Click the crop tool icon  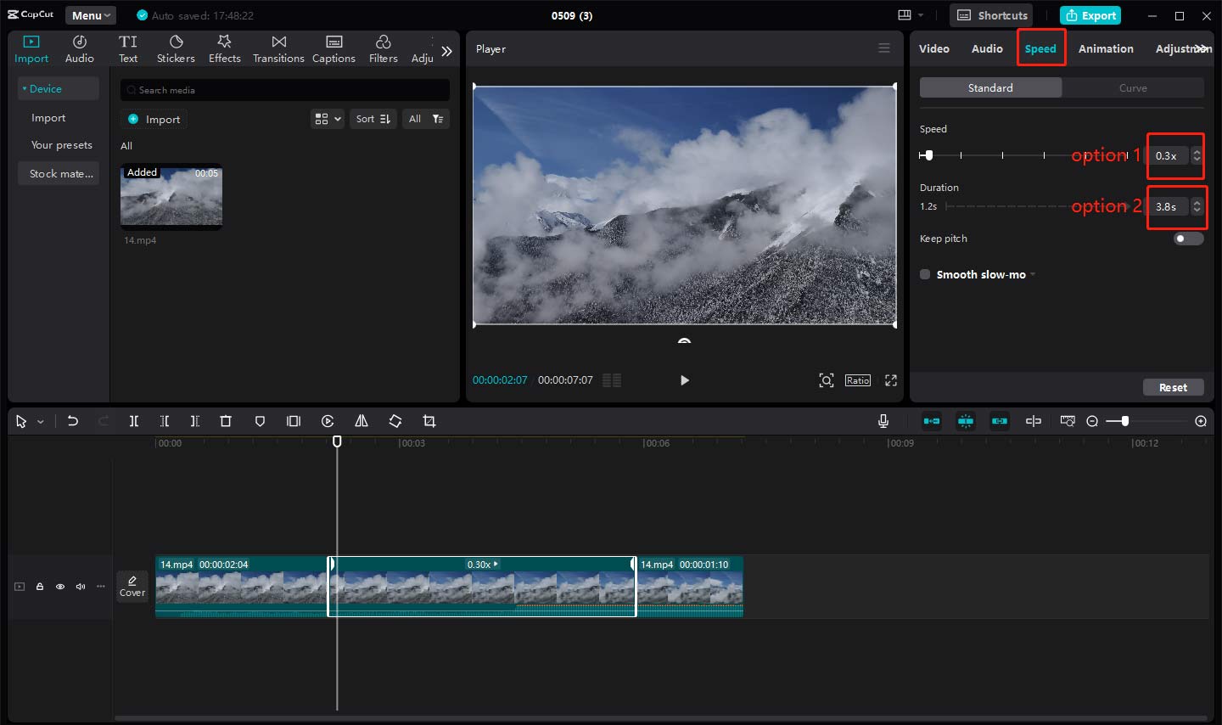(x=429, y=421)
